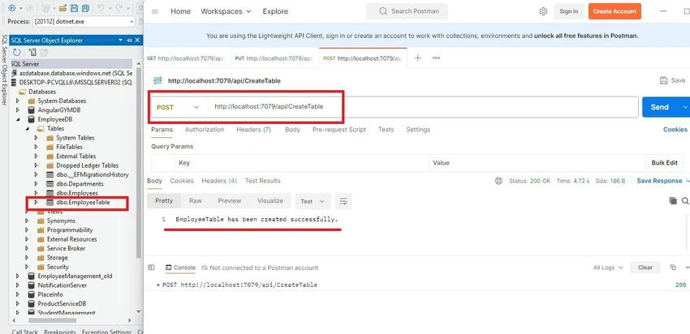Clear the console logs

pos(645,268)
